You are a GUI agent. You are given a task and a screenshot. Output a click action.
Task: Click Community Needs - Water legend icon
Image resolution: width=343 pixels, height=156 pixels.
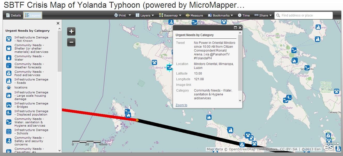(x=9, y=58)
